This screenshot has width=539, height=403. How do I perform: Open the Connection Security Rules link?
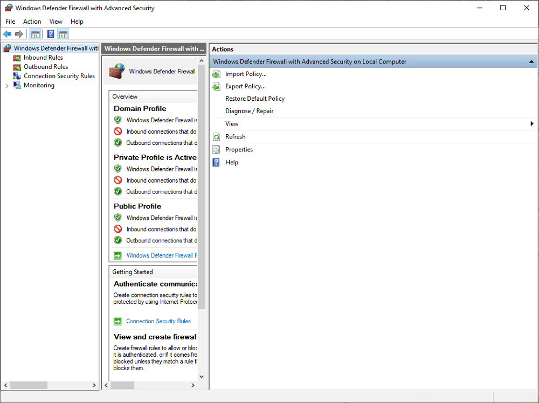pyautogui.click(x=158, y=321)
